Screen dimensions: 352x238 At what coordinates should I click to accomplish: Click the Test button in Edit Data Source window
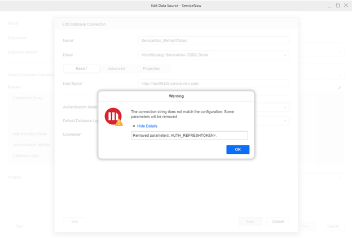[x=19, y=226]
